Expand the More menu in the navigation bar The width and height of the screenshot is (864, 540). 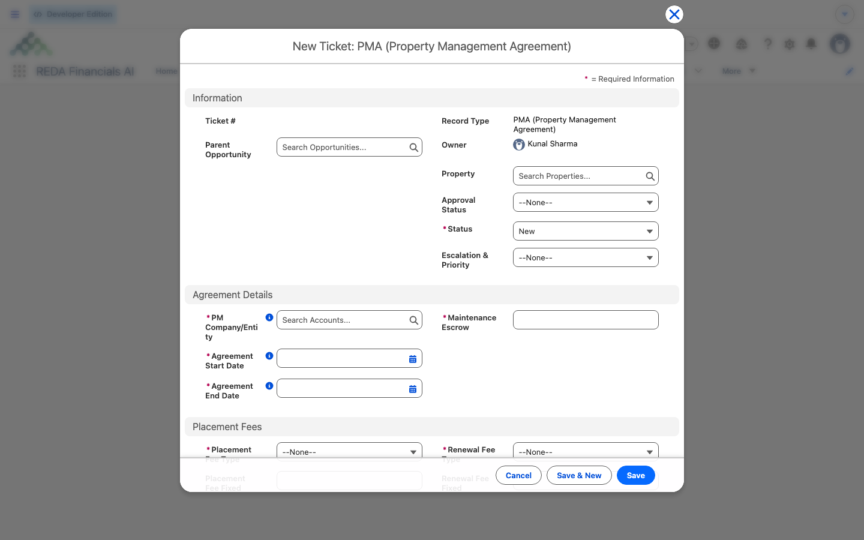[739, 71]
